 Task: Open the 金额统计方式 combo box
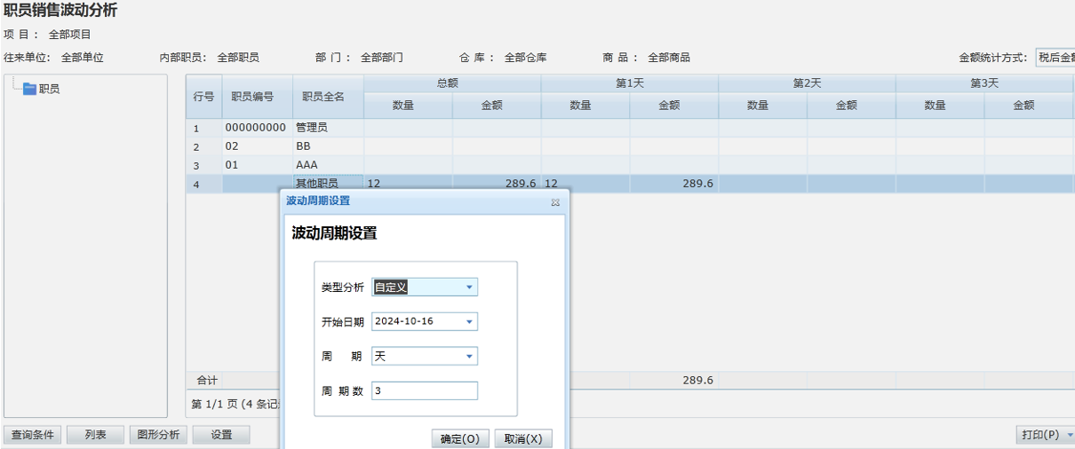1055,58
